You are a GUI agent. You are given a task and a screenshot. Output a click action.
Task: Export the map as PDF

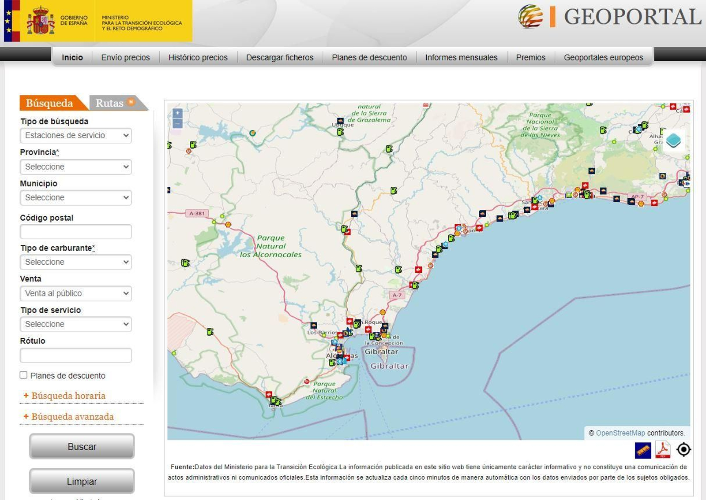[663, 450]
